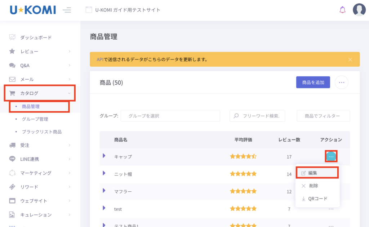Select QRコード from the action menu
The image size is (369, 227).
(x=317, y=199)
